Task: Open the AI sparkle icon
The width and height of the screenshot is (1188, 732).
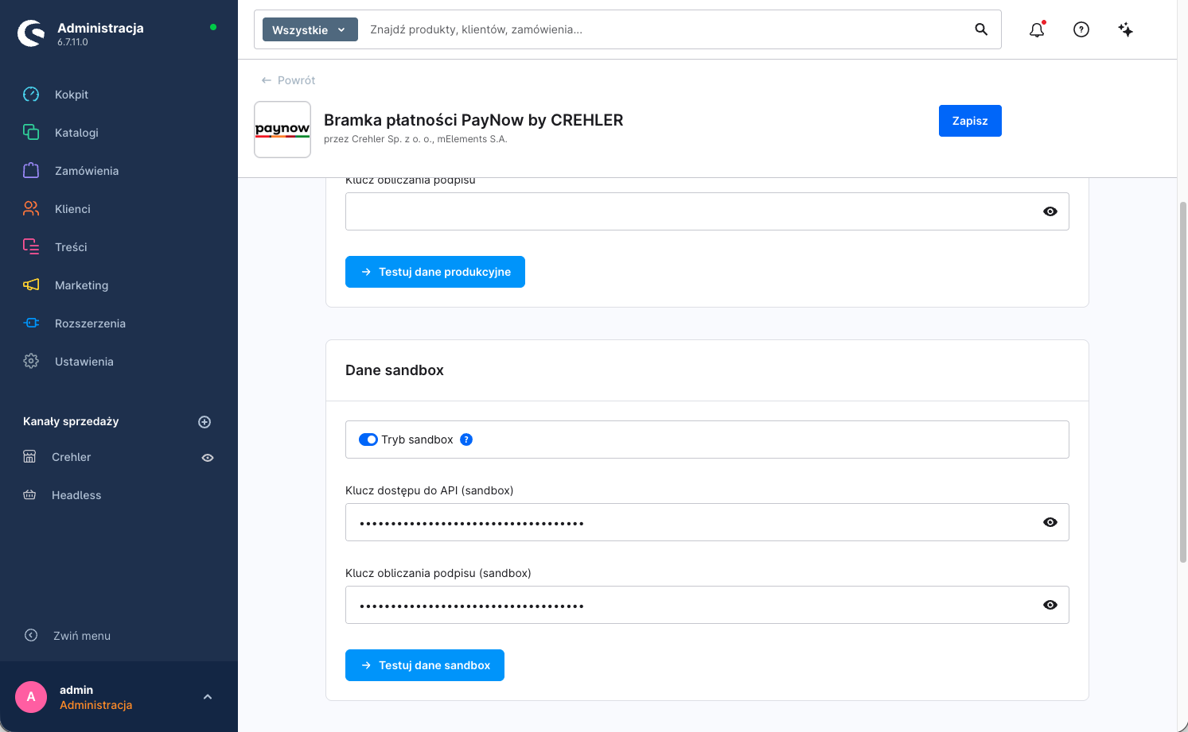Action: pos(1126,29)
